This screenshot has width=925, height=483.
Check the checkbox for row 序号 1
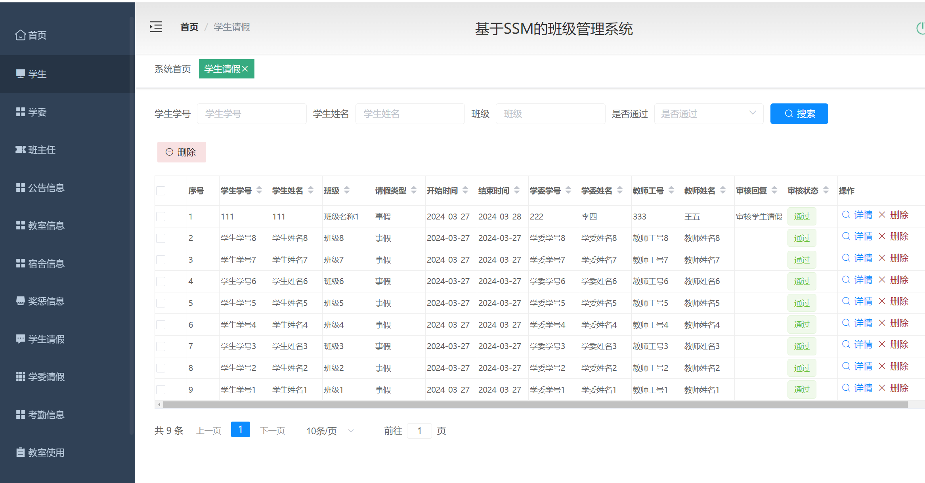click(161, 216)
